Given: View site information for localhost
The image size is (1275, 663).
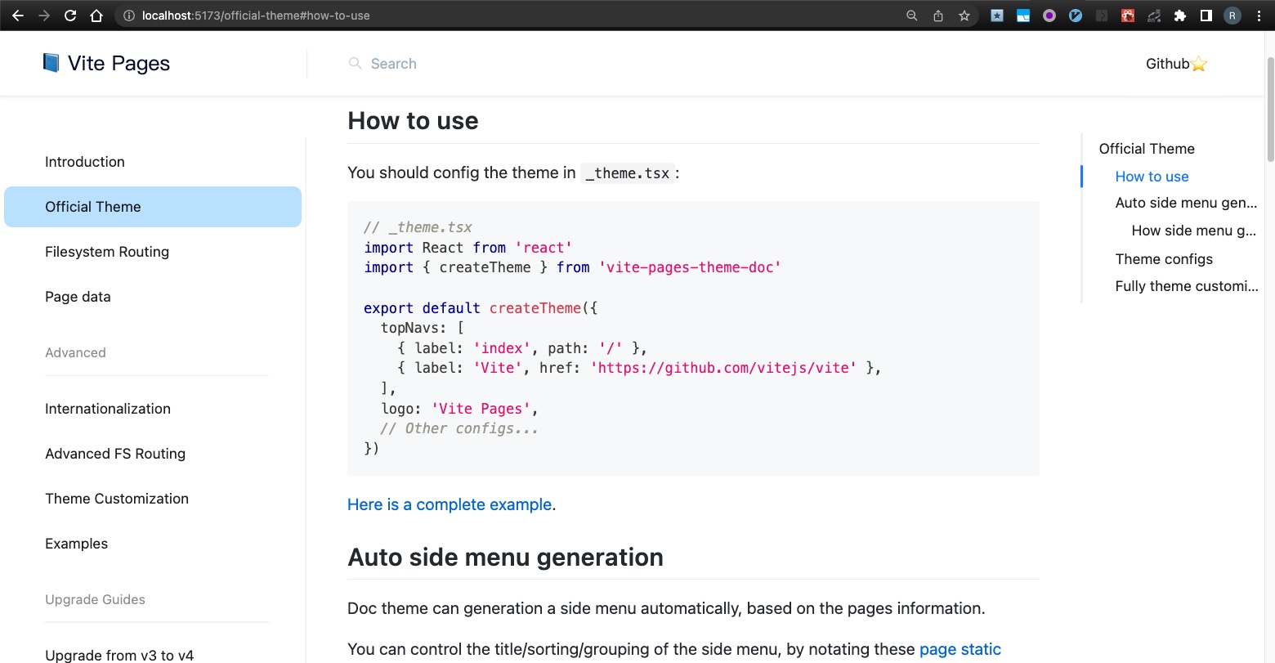Looking at the screenshot, I should [x=128, y=16].
